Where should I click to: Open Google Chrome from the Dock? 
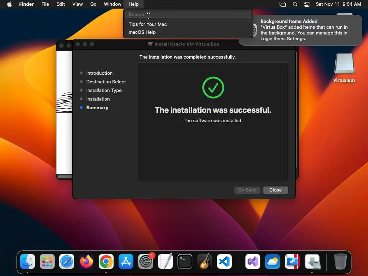(106, 261)
